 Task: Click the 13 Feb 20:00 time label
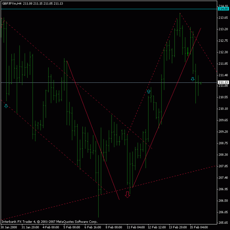point(178,227)
